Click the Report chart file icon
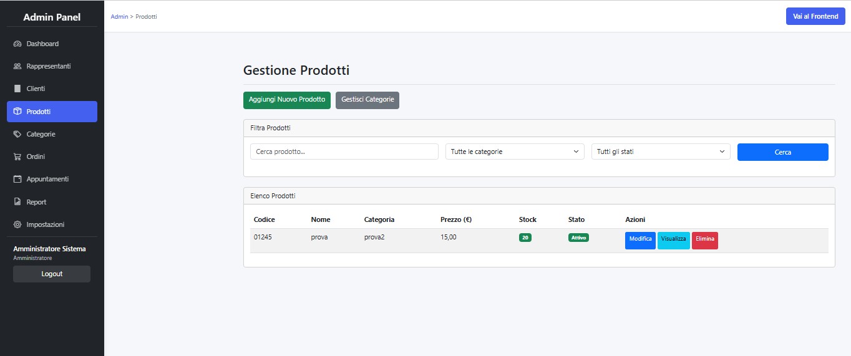Image resolution: width=851 pixels, height=356 pixels. pos(17,202)
